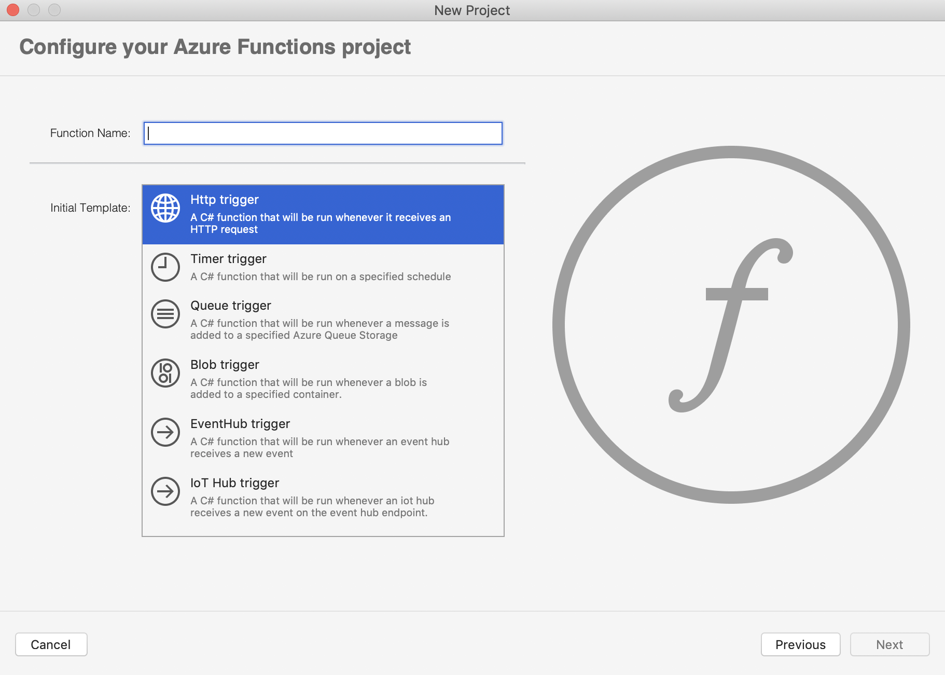Click the Function Name label
Image resolution: width=945 pixels, height=675 pixels.
coord(90,133)
